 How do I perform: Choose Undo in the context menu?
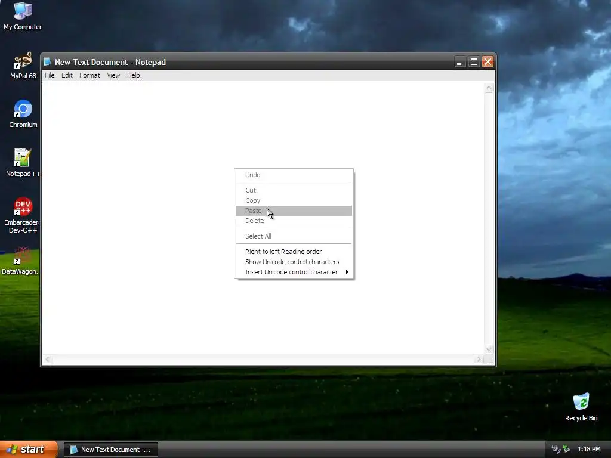pos(294,175)
